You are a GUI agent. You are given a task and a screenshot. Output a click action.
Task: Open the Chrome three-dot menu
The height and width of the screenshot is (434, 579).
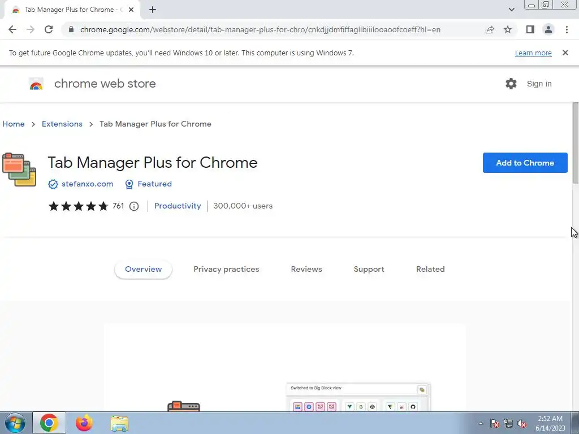point(567,29)
